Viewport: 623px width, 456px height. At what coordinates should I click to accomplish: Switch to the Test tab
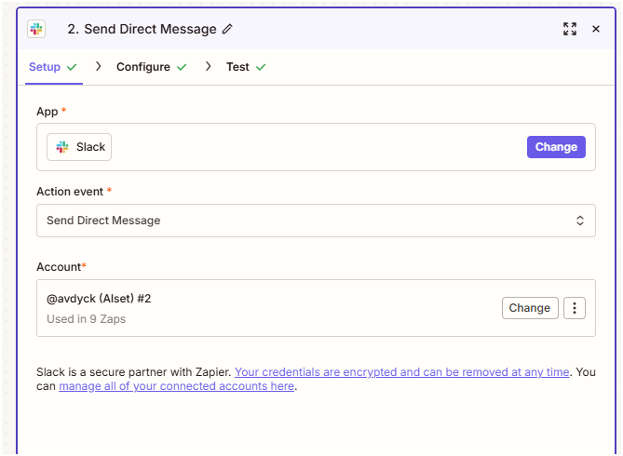click(x=237, y=67)
